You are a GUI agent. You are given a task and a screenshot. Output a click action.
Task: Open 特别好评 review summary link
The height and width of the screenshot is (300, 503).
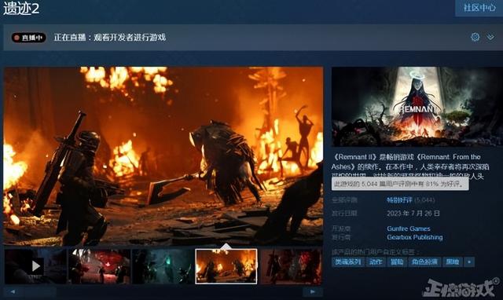click(x=399, y=200)
